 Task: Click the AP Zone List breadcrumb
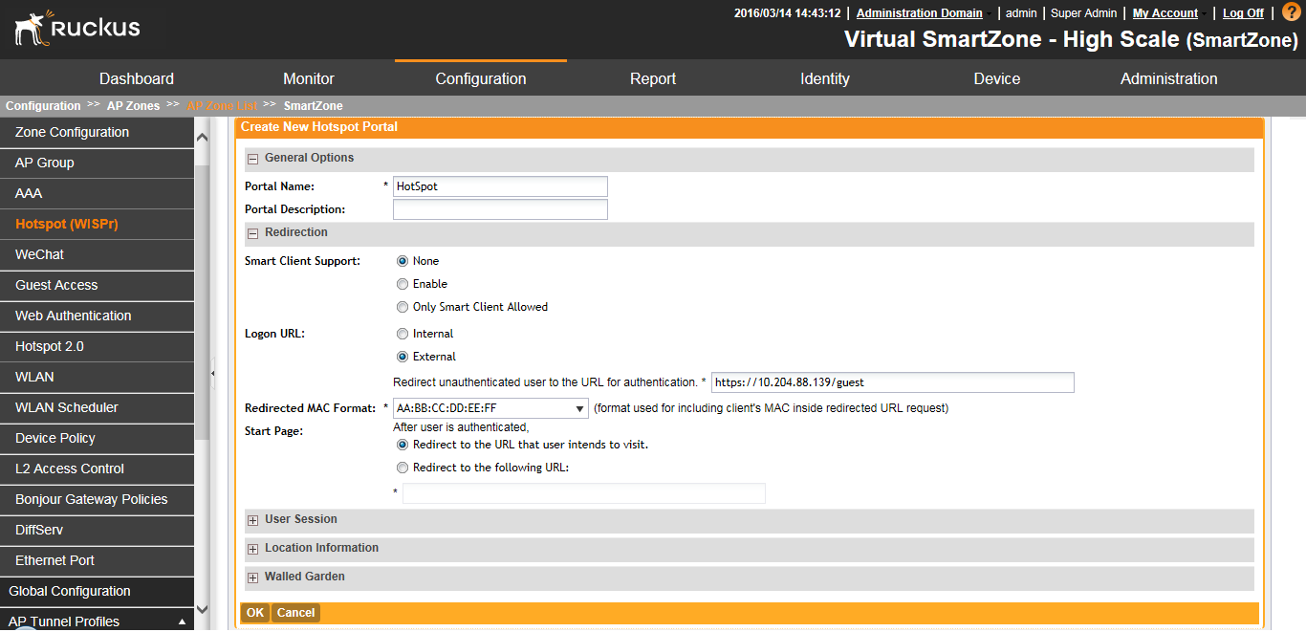pos(222,106)
